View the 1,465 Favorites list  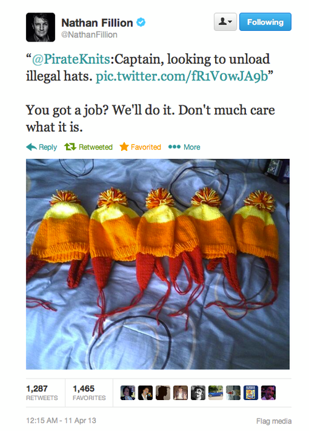click(89, 393)
